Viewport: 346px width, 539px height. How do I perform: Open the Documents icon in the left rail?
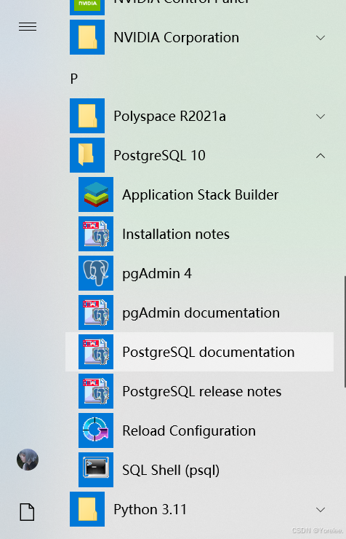(x=27, y=512)
